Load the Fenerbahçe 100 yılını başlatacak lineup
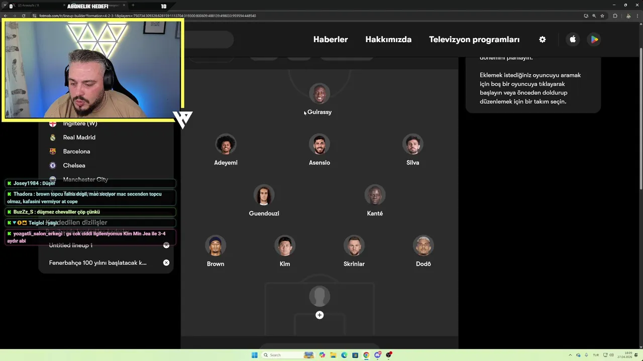Screen dimensions: 643x361 pyautogui.click(x=98, y=263)
